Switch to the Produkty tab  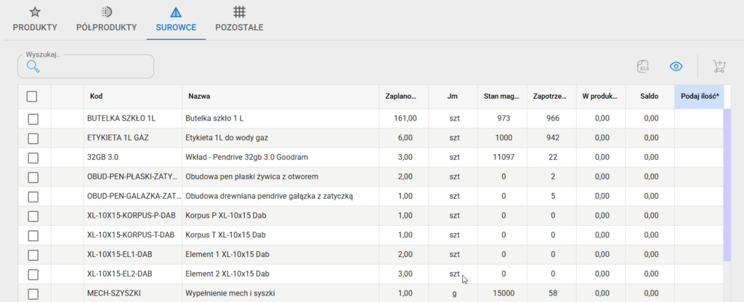coord(35,27)
